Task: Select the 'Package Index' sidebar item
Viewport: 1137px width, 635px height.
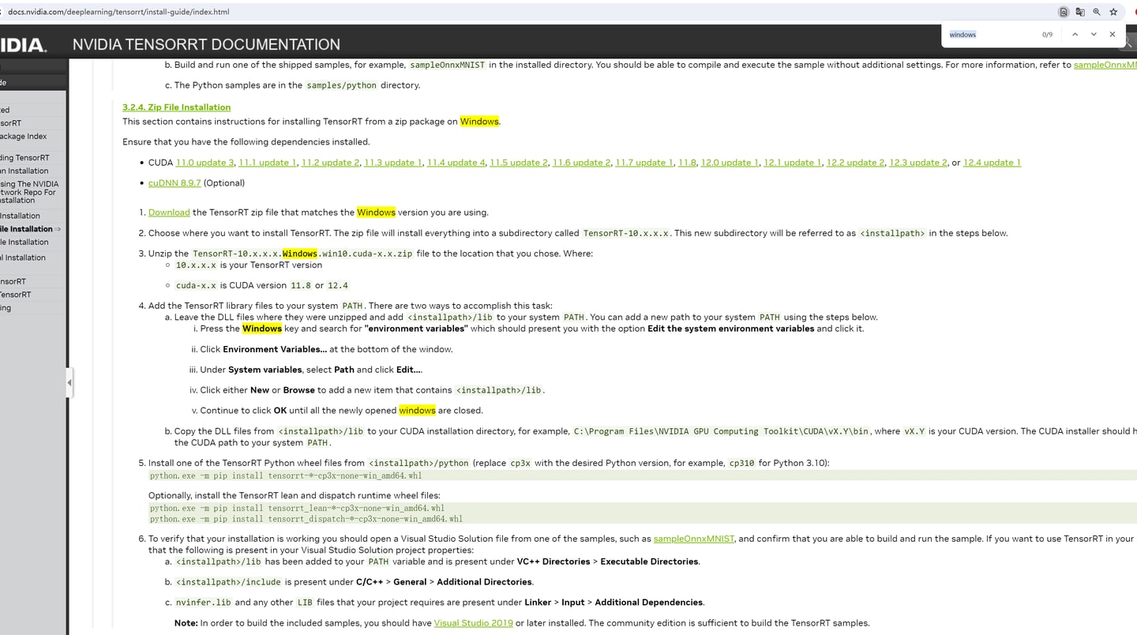Action: (x=24, y=137)
